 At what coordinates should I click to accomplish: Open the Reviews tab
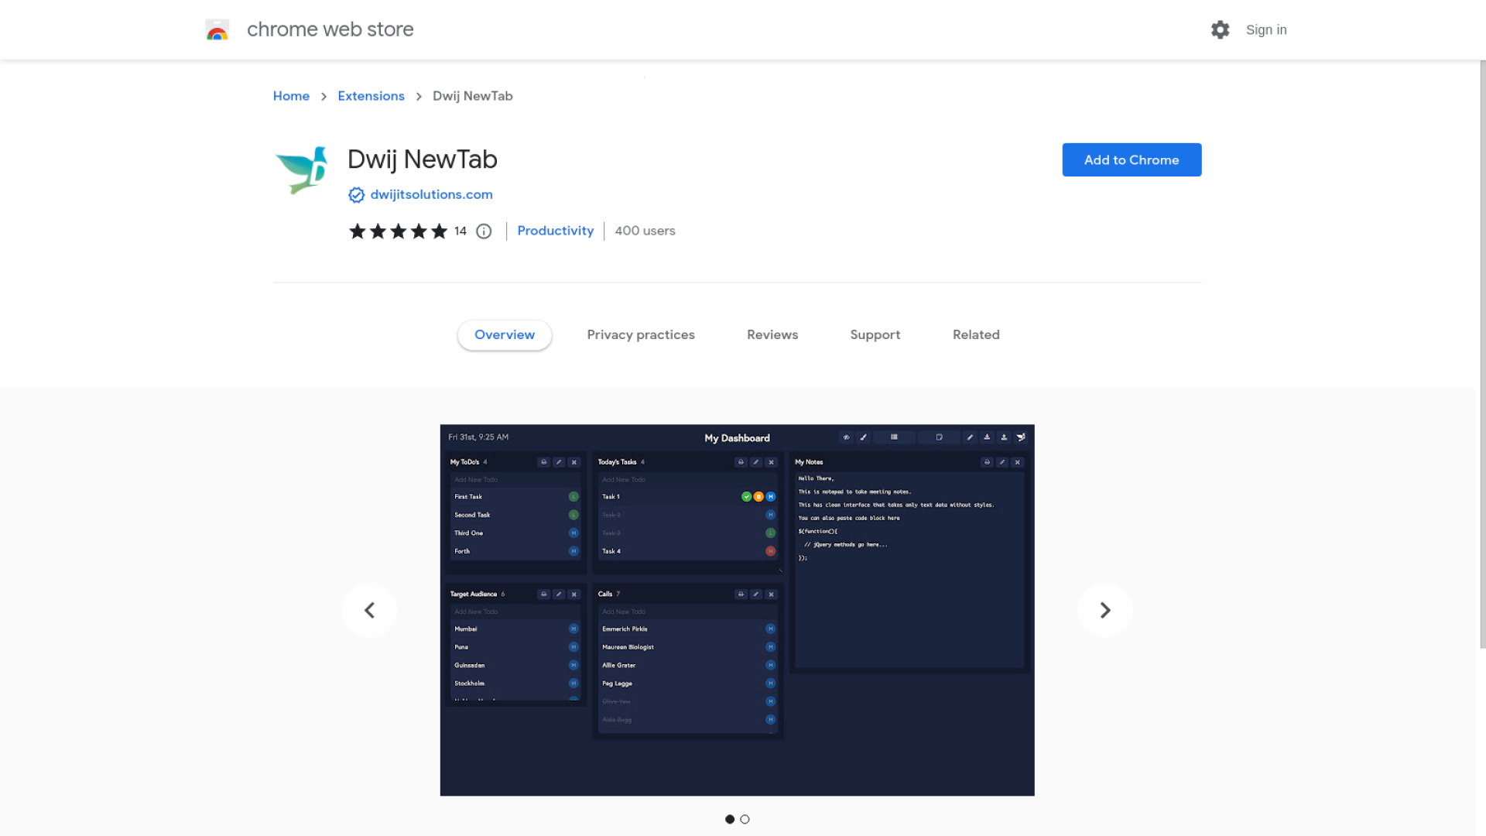point(772,334)
